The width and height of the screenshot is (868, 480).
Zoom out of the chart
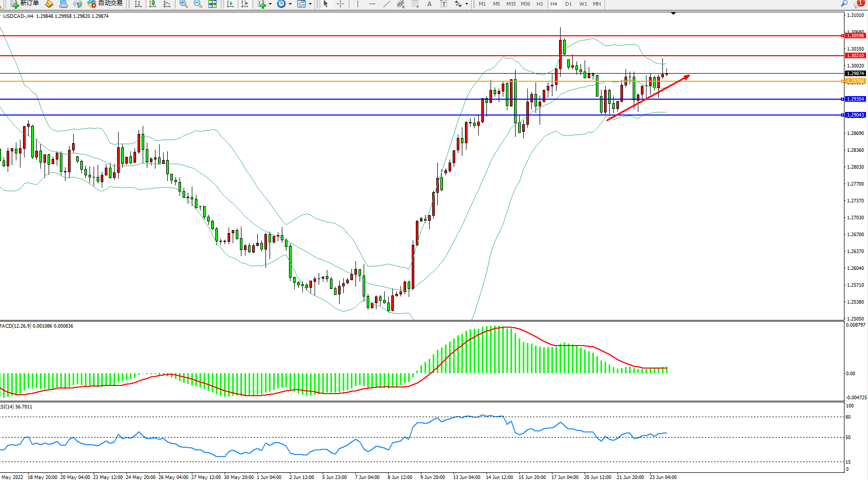[x=198, y=4]
